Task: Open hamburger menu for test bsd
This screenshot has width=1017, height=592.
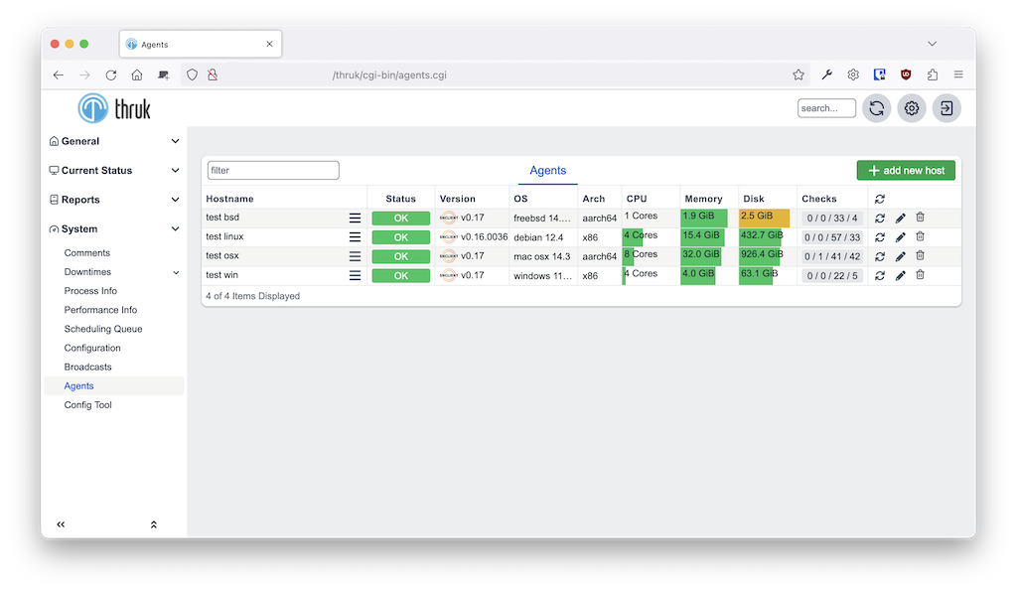Action: 355,219
